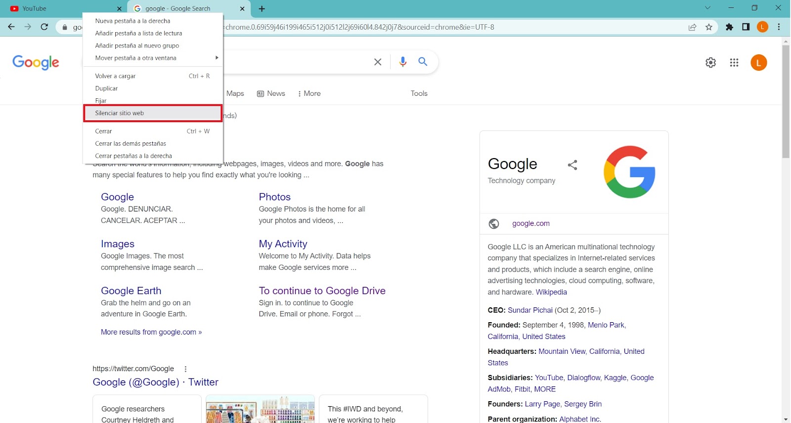This screenshot has width=791, height=423.
Task: Open the News results tab
Action: pyautogui.click(x=271, y=93)
